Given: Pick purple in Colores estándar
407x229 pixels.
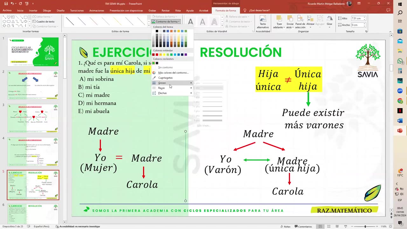Looking at the screenshot, I should 186,55.
